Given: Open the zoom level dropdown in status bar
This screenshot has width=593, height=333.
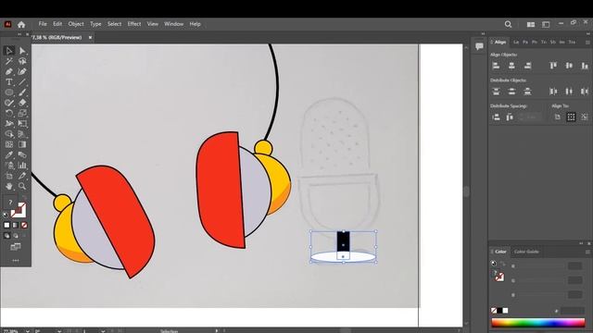Looking at the screenshot, I should click(28, 331).
